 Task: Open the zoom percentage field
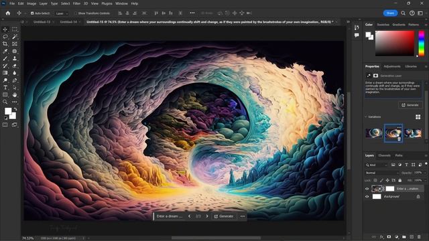pyautogui.click(x=28, y=238)
